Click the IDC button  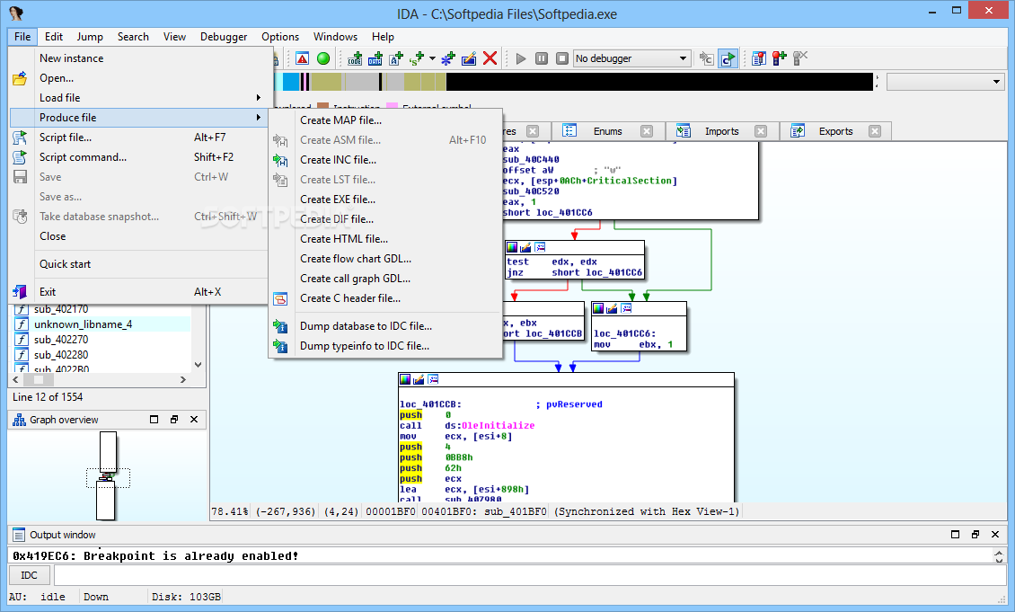point(29,575)
